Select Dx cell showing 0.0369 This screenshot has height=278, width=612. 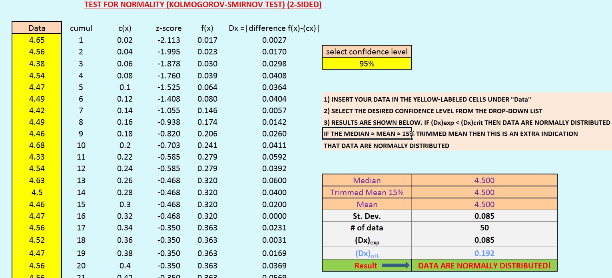274,266
